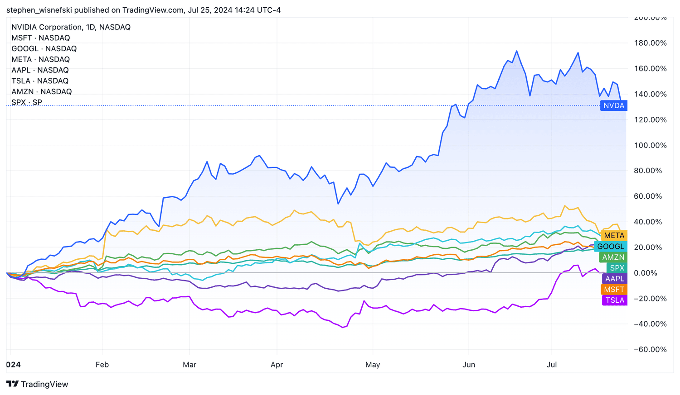Click the 140.00% axis label
This screenshot has width=680, height=395.
click(x=650, y=94)
